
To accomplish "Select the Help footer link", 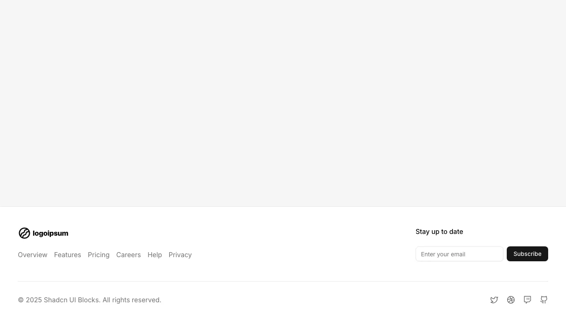I will (x=155, y=255).
